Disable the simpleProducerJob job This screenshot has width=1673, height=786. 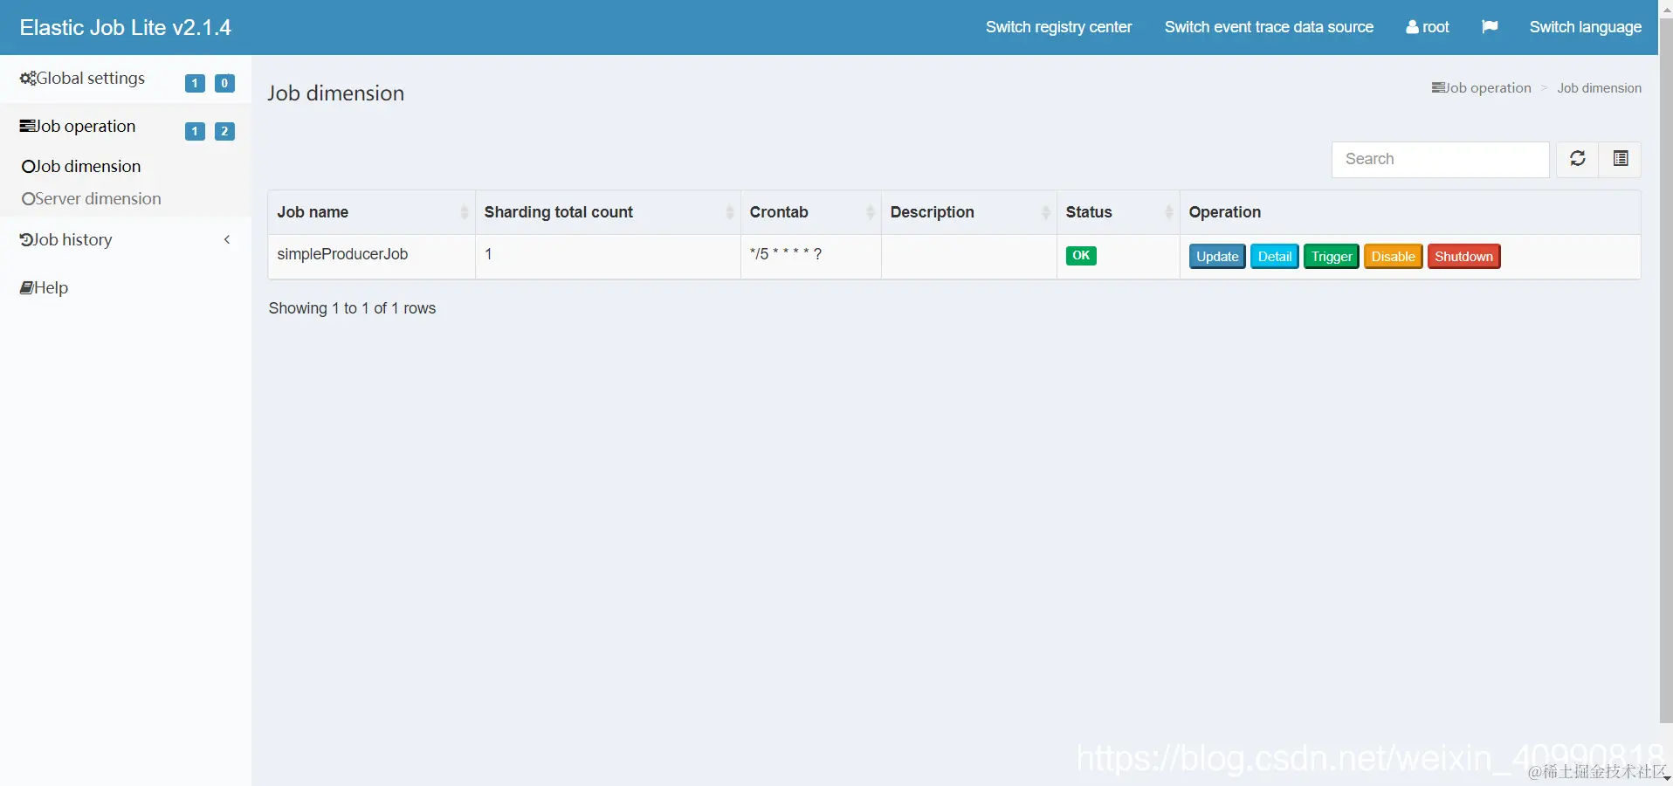coord(1393,257)
